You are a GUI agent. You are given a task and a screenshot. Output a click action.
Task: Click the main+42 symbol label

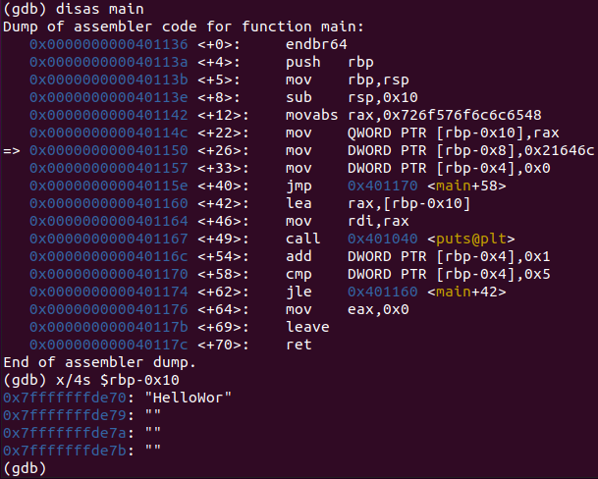(466, 292)
